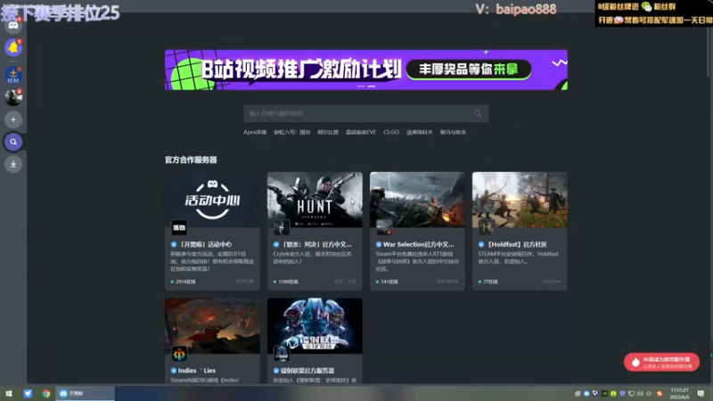Select the 彩虹六号：围攻 quick search tag

pos(292,132)
